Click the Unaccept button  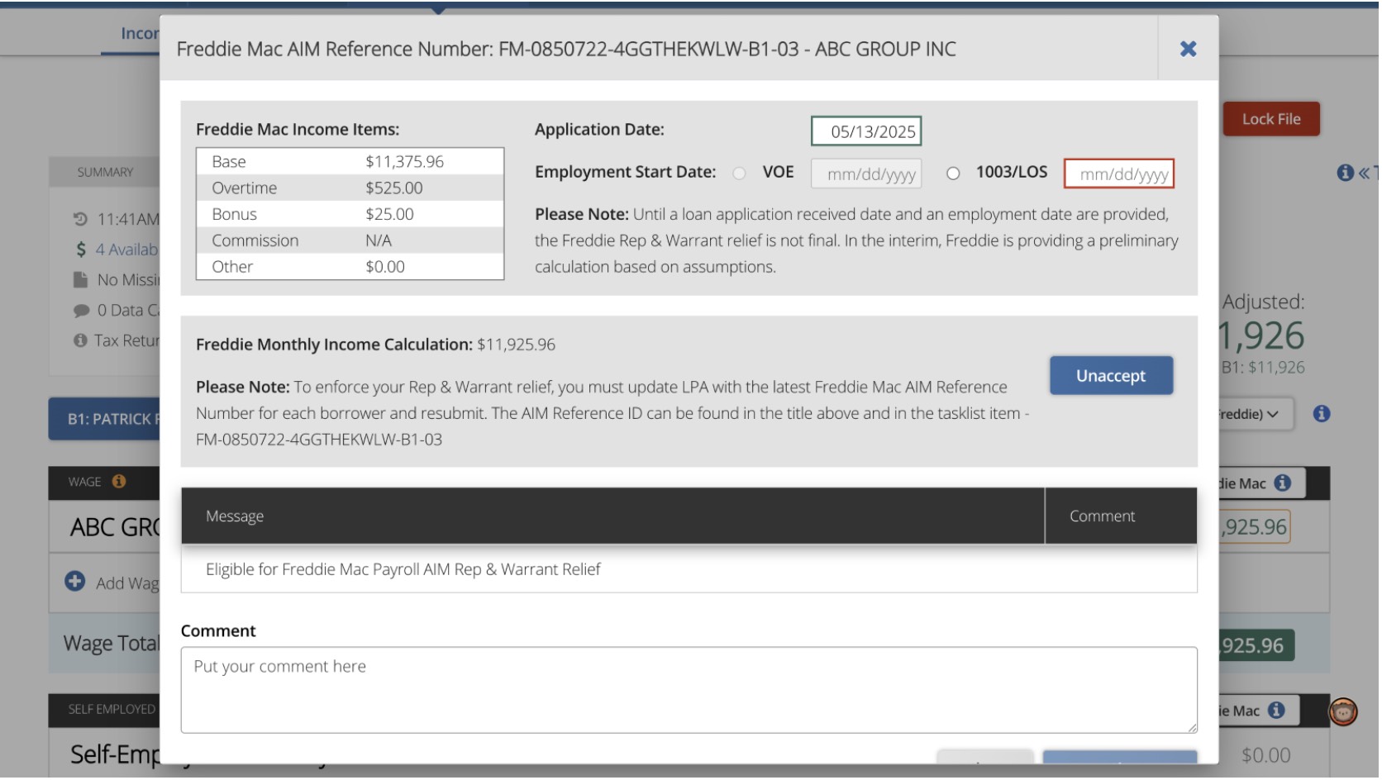(x=1113, y=376)
